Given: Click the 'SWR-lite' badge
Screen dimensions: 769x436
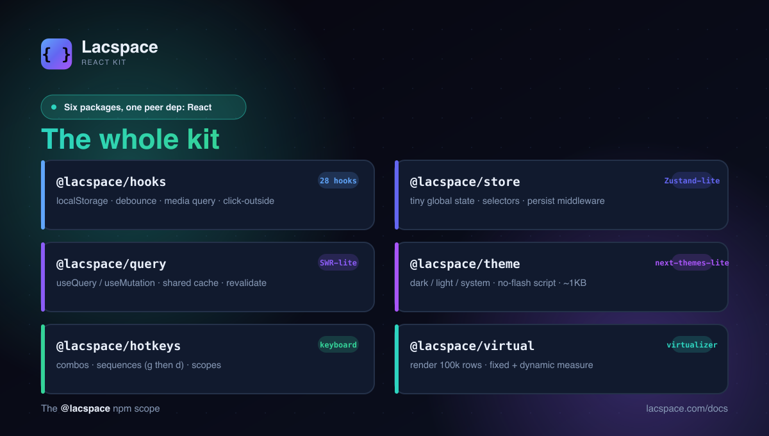Looking at the screenshot, I should coord(338,263).
